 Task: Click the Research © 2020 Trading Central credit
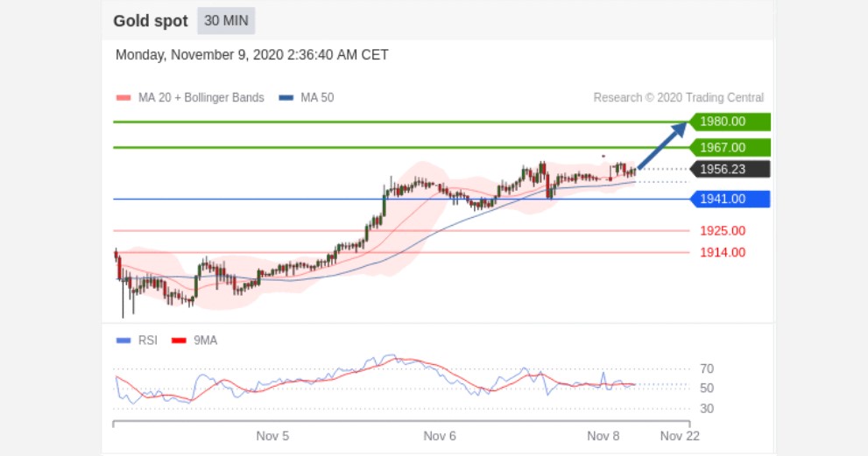(678, 98)
